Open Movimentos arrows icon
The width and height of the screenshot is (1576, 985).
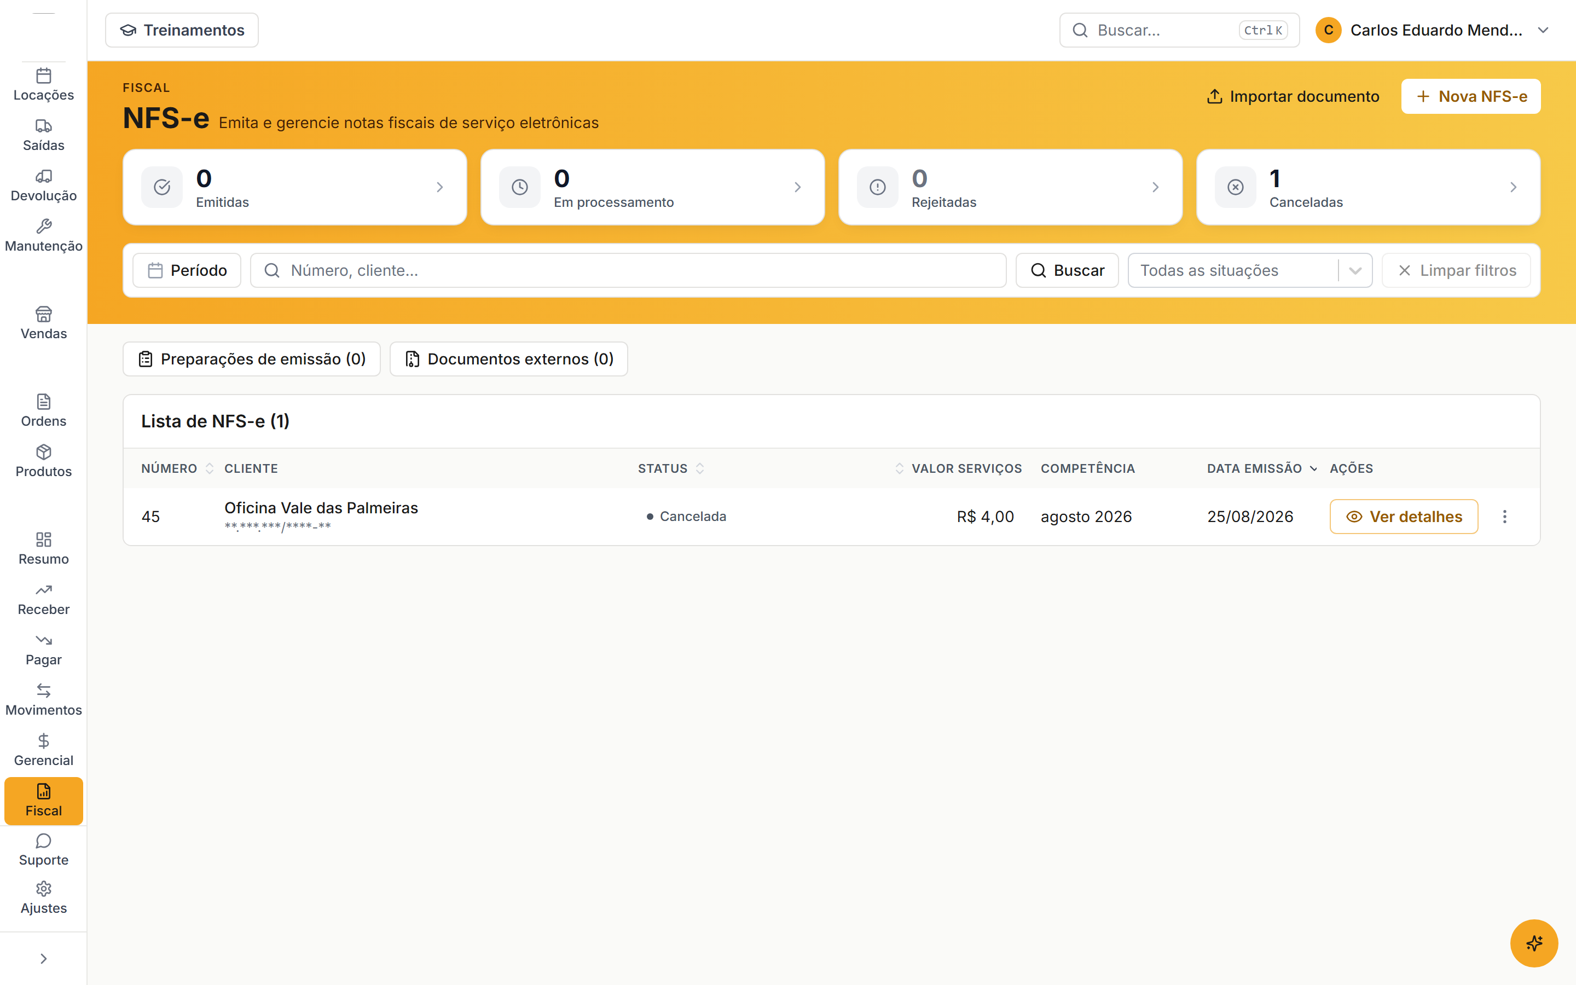click(44, 690)
